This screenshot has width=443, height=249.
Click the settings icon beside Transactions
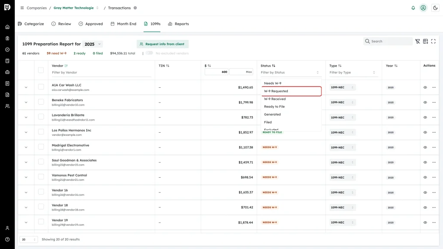(x=135, y=8)
